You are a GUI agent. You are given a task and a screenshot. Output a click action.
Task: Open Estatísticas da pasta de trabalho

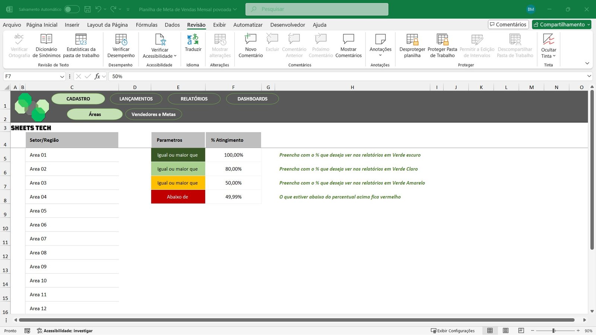point(81,46)
